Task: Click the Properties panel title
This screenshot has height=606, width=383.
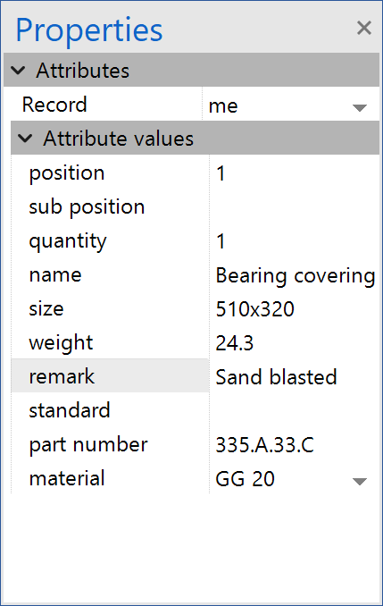Action: pos(88,30)
